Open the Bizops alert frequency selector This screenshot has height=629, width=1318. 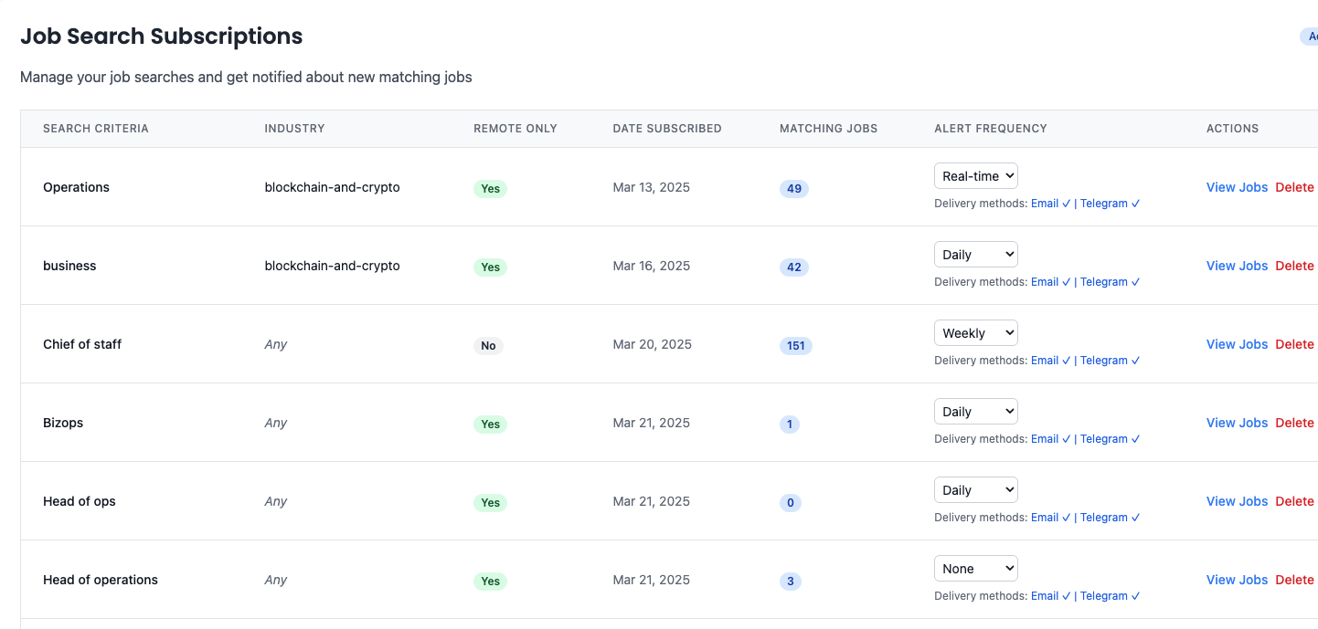pyautogui.click(x=975, y=411)
